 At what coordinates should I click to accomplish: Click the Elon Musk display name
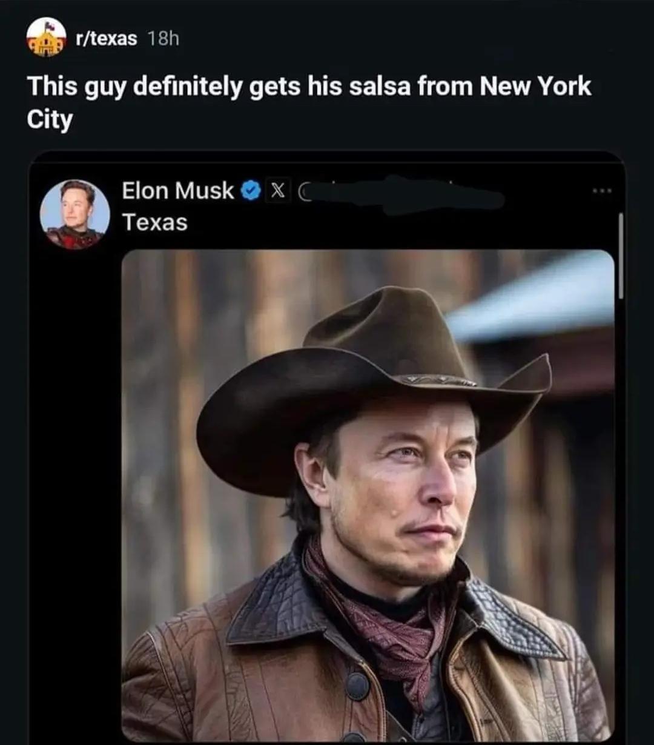(x=177, y=191)
